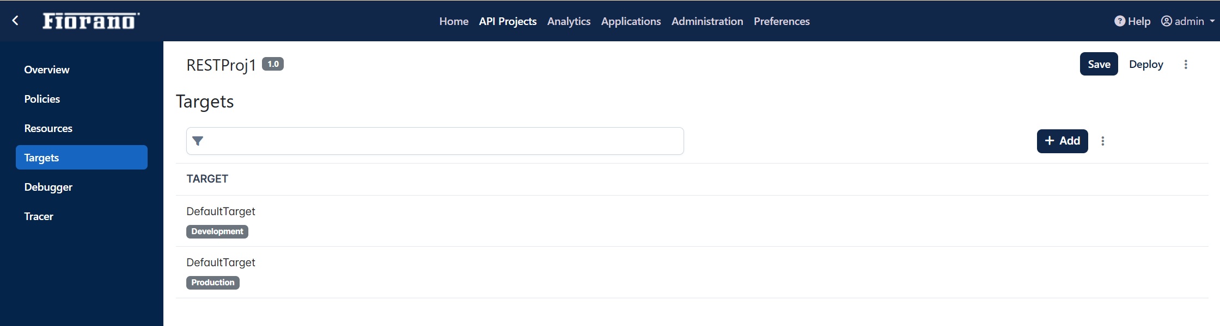Select Policies in the sidebar
The height and width of the screenshot is (326, 1220).
pyautogui.click(x=82, y=99)
